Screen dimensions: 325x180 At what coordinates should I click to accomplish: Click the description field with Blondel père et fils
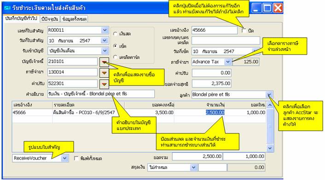(x=101, y=94)
